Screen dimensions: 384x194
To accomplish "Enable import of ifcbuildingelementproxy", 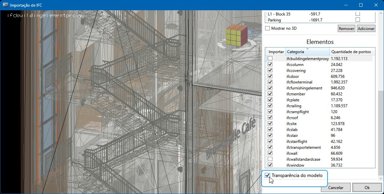I will point(270,59).
